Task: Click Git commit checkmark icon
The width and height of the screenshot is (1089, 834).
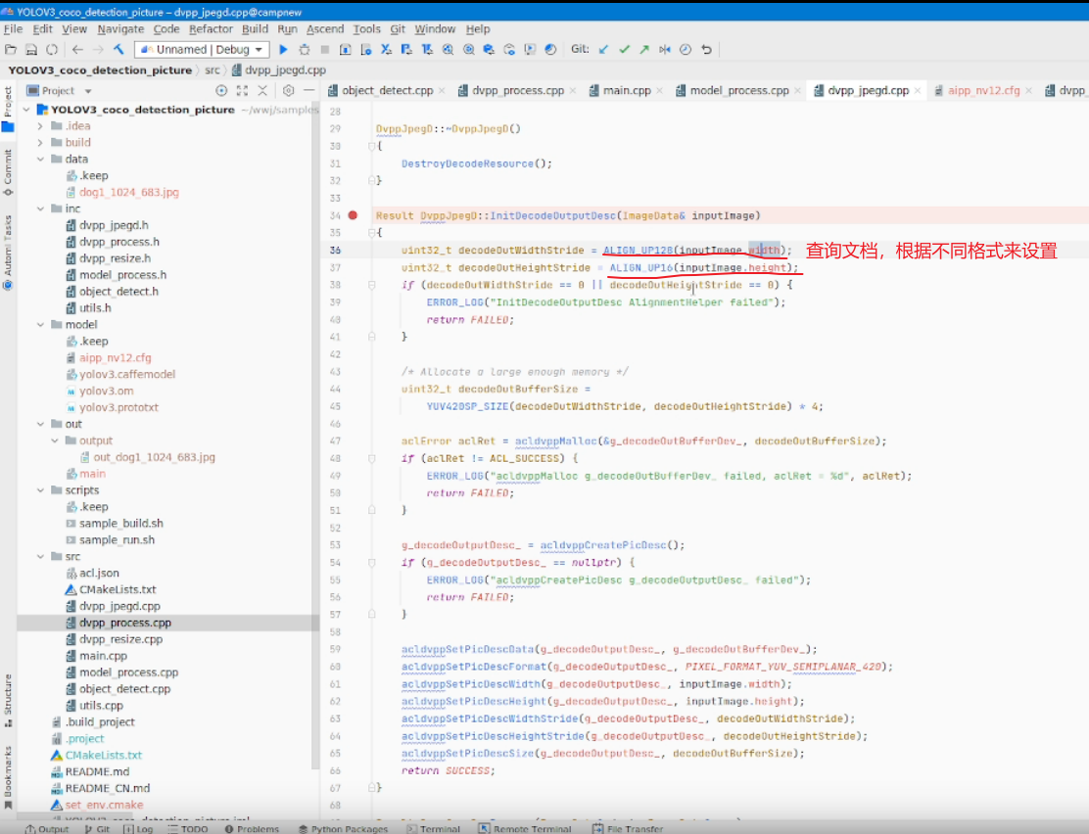Action: coord(625,49)
